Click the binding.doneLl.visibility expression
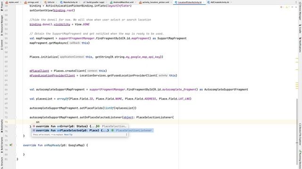Viewport: 302px width, 169px height. (50, 24)
